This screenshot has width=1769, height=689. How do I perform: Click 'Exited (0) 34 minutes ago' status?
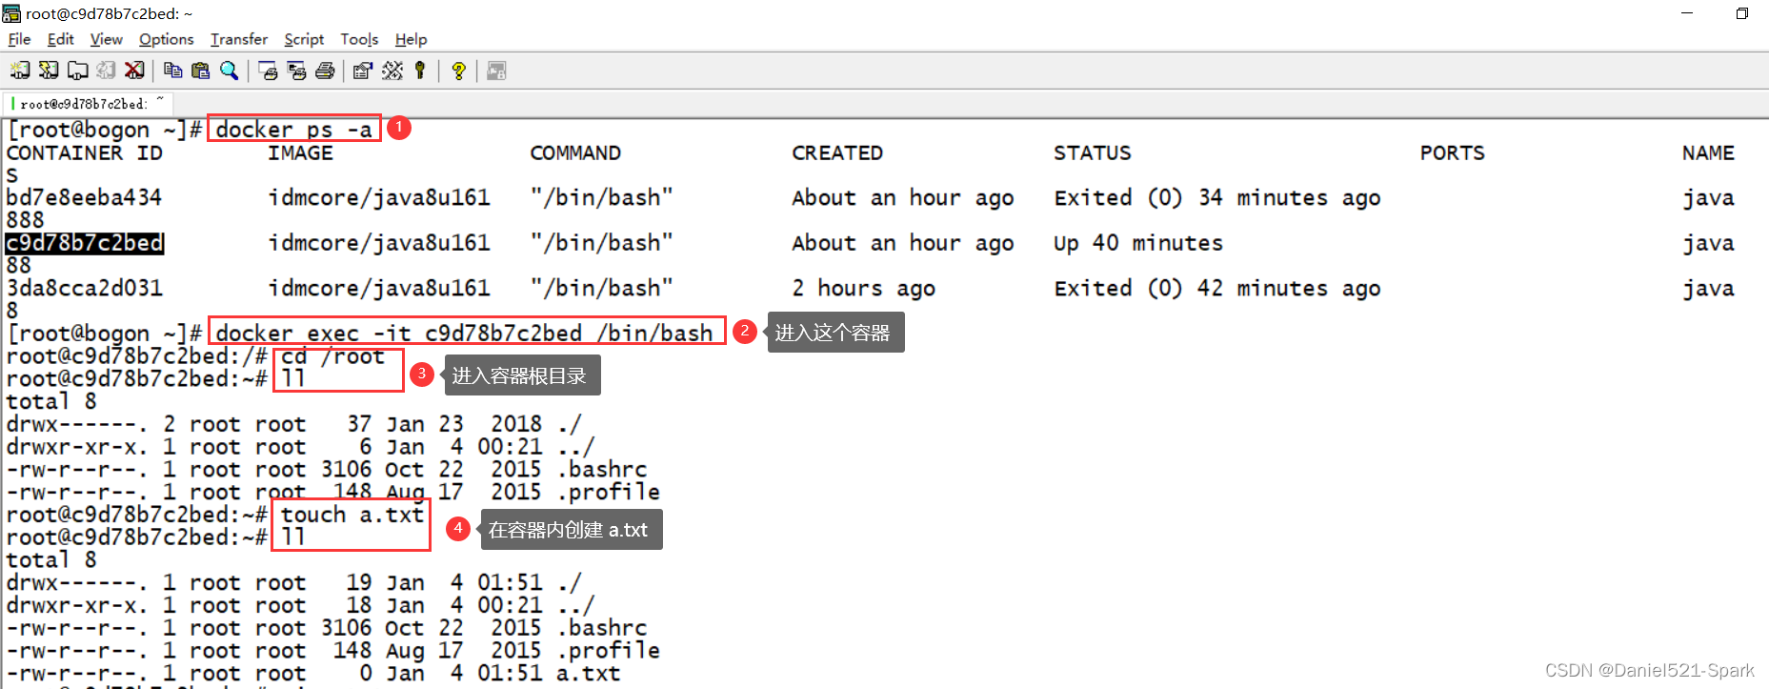(x=1216, y=197)
